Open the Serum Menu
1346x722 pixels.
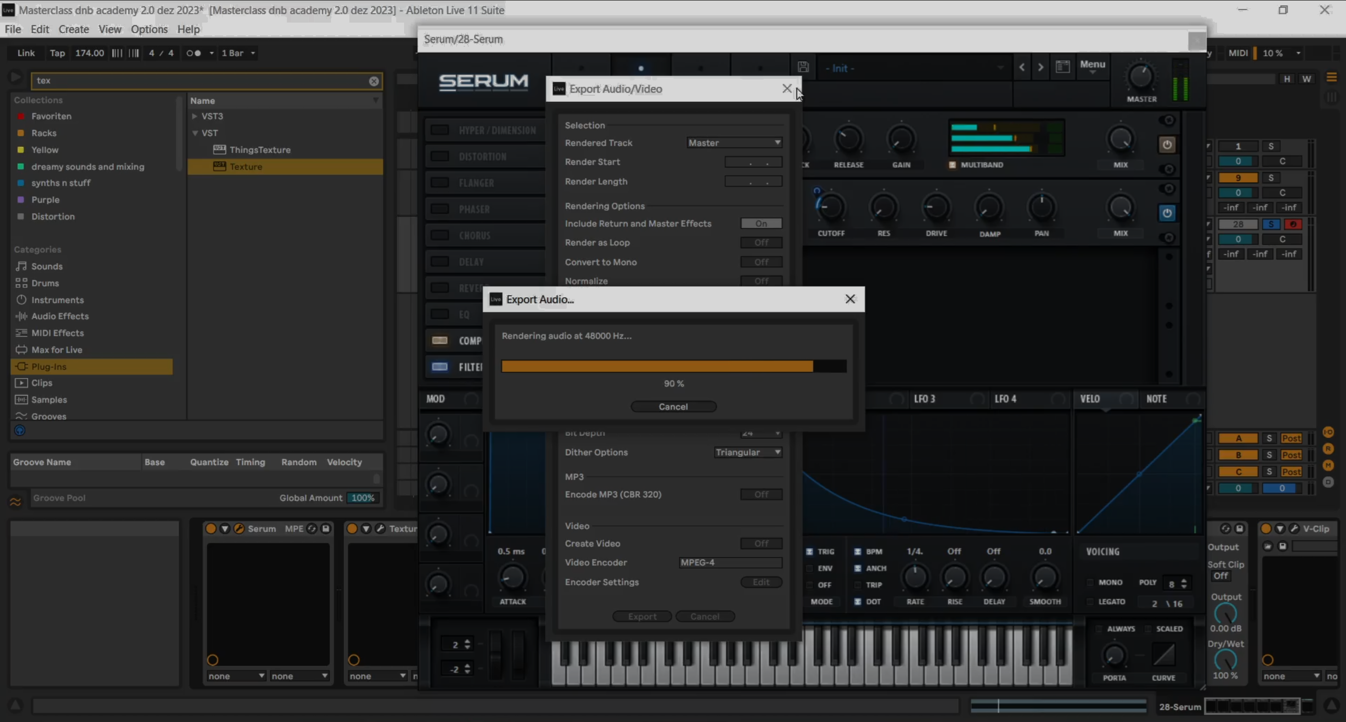point(1092,65)
